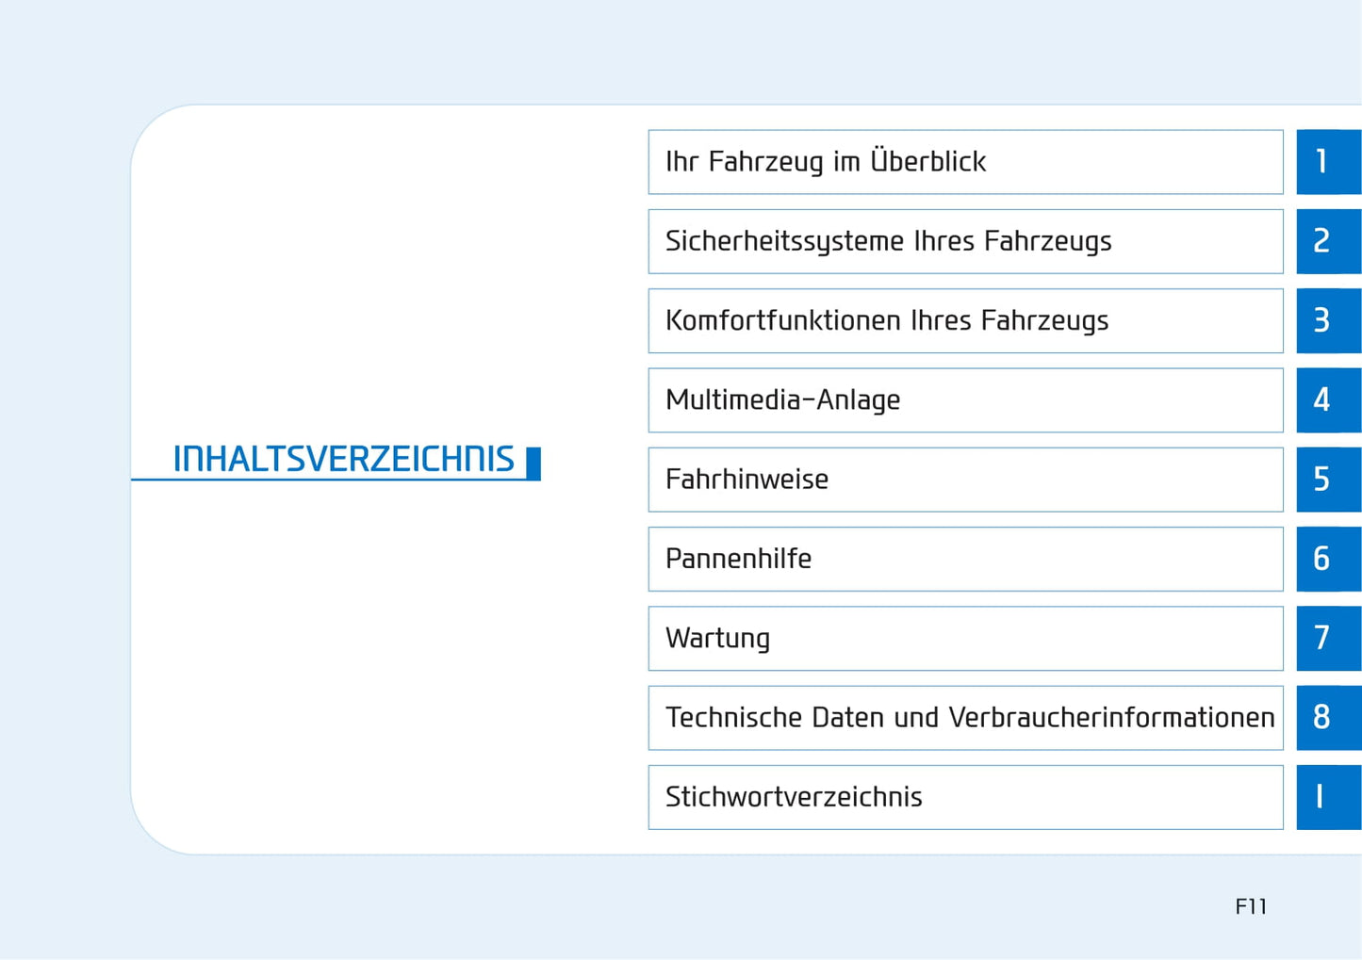Select the blue chapter tab numbered 2
This screenshot has height=960, width=1362.
[x=1328, y=241]
